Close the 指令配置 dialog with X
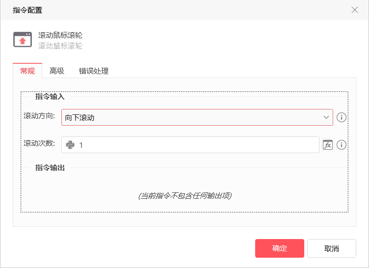 click(355, 10)
